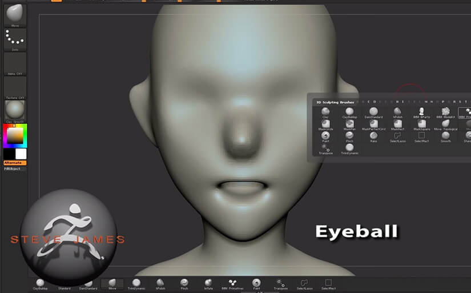Select Pinch on the bottom shelf
The image size is (471, 293).
[184, 284]
